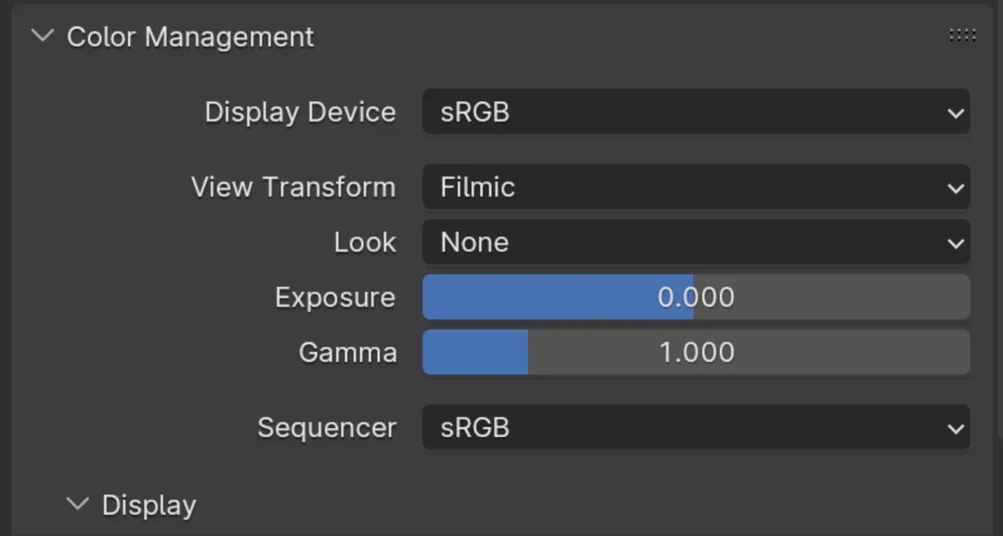
Task: Click the View Transform dropdown arrow
Action: [956, 188]
